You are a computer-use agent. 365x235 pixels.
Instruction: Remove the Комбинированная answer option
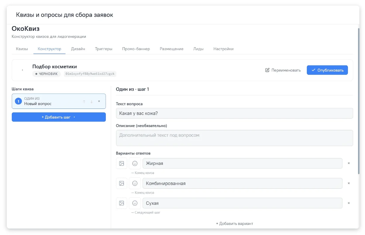point(349,183)
